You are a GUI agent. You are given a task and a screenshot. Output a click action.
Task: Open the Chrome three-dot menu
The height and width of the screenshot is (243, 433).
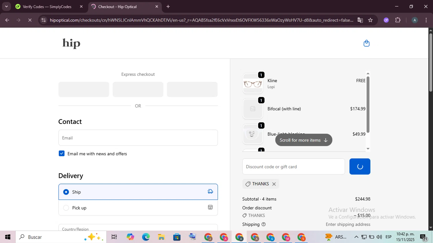click(x=426, y=20)
